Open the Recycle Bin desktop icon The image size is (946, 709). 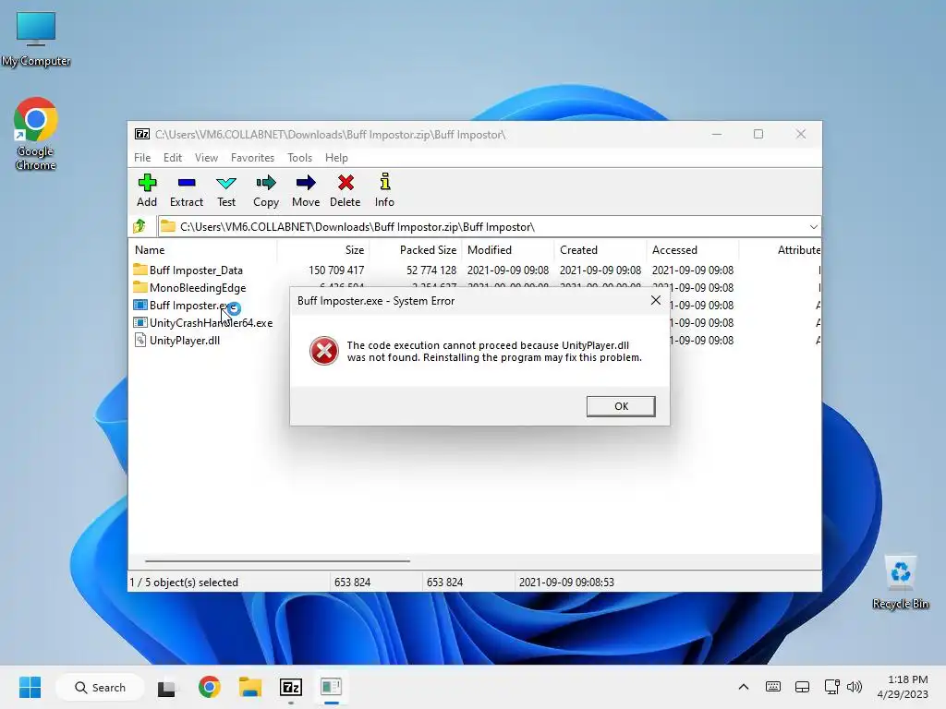pos(900,582)
